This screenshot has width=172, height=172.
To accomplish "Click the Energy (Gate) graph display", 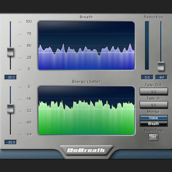I will pyautogui.click(x=86, y=110).
